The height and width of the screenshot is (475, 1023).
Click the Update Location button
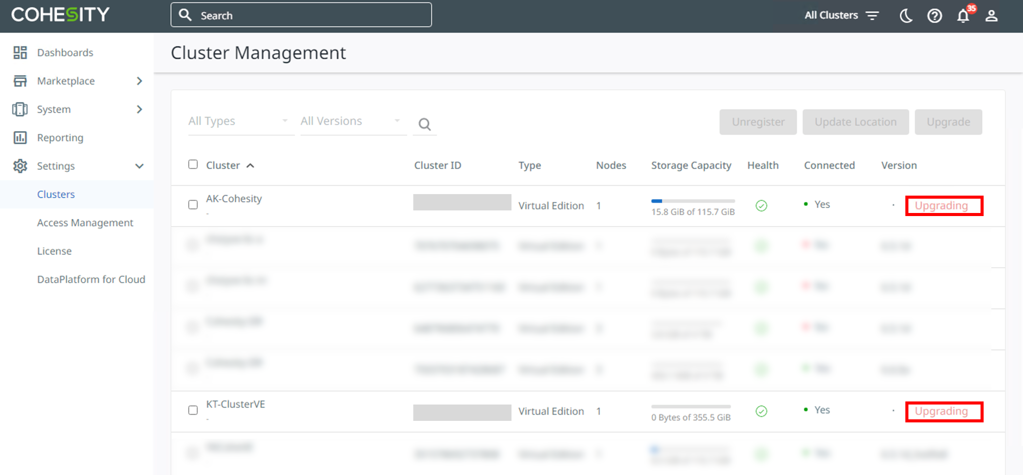click(856, 122)
